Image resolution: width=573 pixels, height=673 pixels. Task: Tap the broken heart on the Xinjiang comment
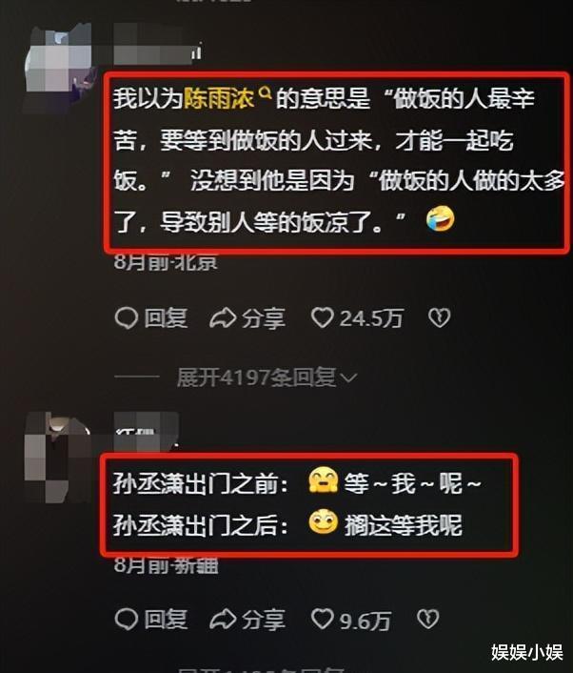(x=427, y=620)
